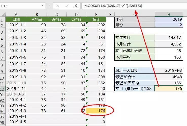Select date cell 2019-1-10

click(16, 83)
